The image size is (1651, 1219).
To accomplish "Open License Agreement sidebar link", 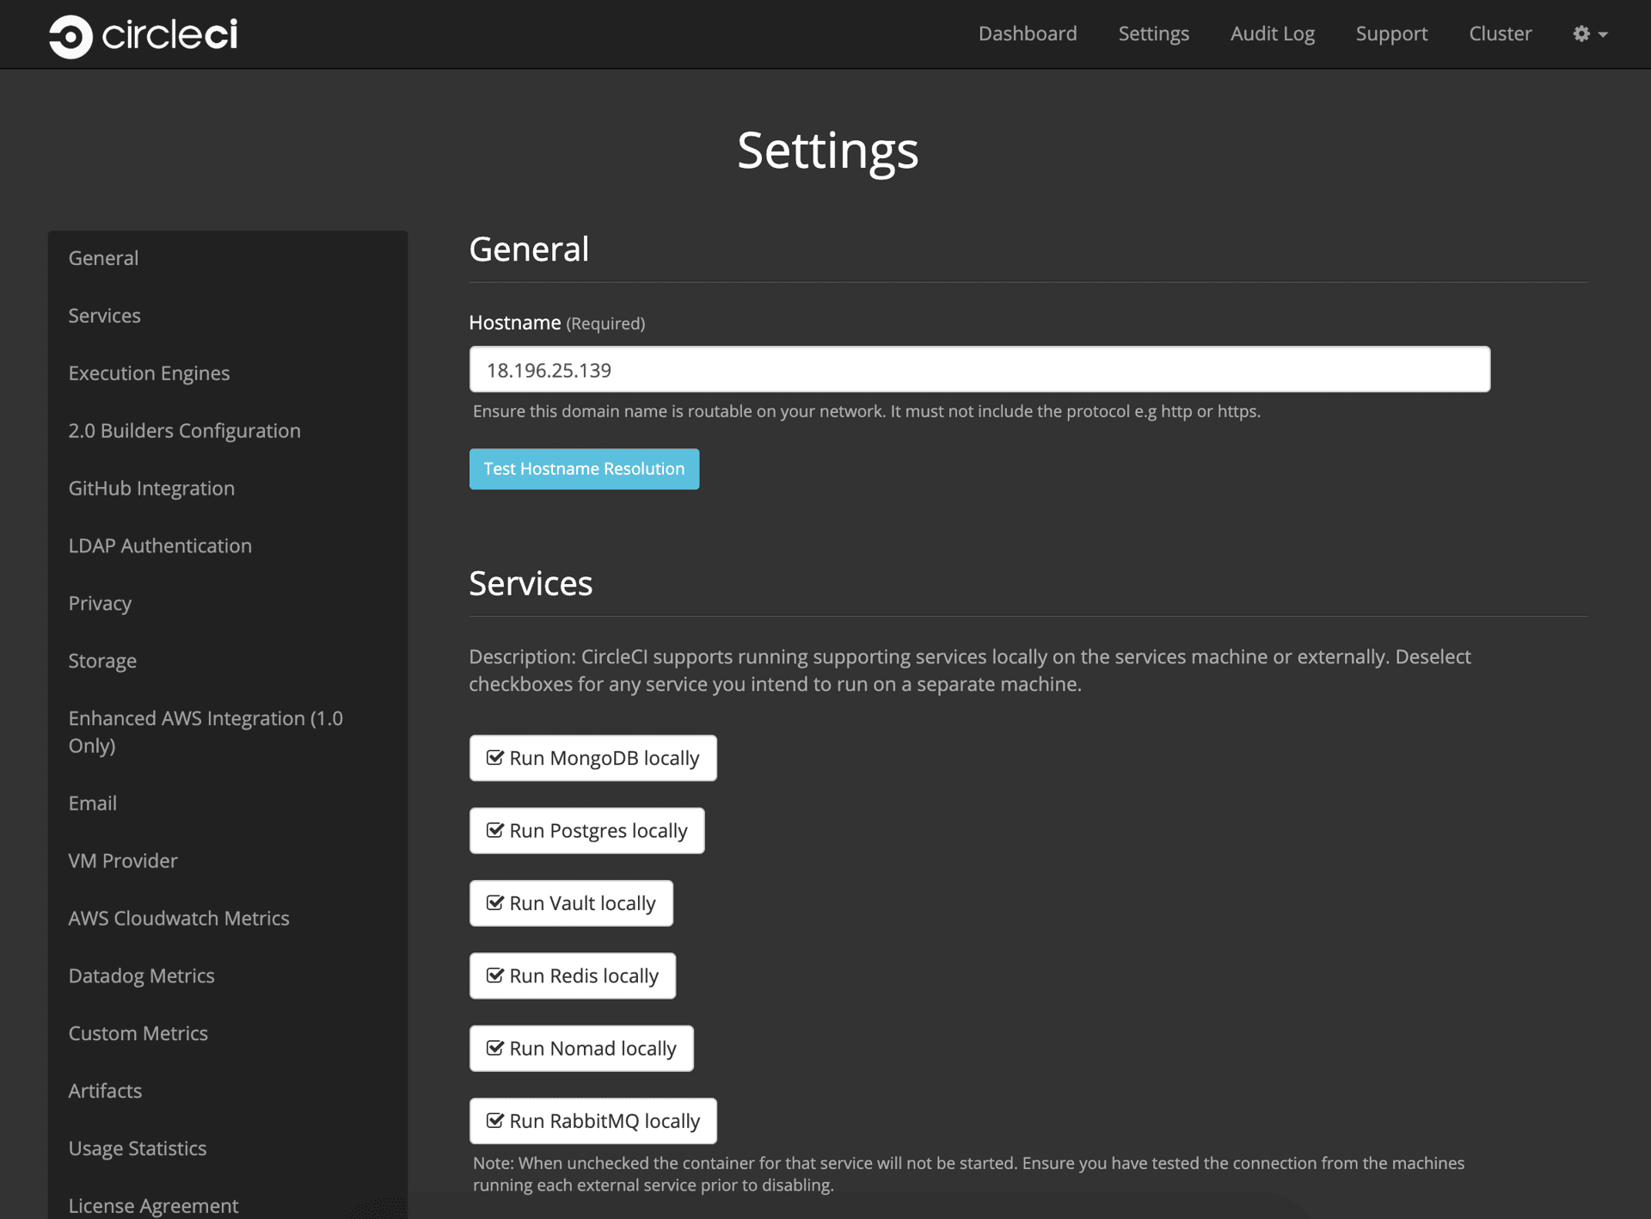I will (x=153, y=1206).
